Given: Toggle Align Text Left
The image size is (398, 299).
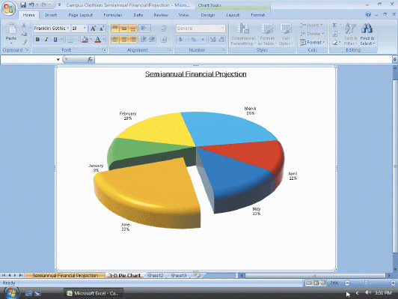Looking at the screenshot, I should (115, 40).
